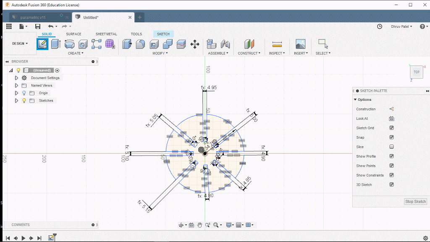This screenshot has height=242, width=430.
Task: Open the INSERT dropdown menu
Action: 301,53
